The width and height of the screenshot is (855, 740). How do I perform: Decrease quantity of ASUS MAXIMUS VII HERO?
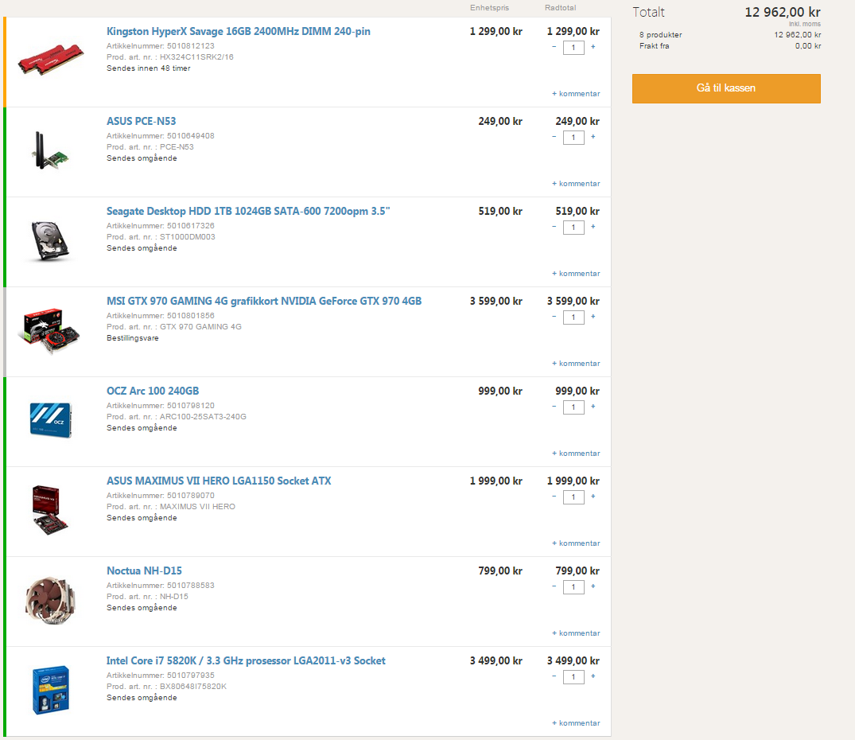(x=554, y=497)
